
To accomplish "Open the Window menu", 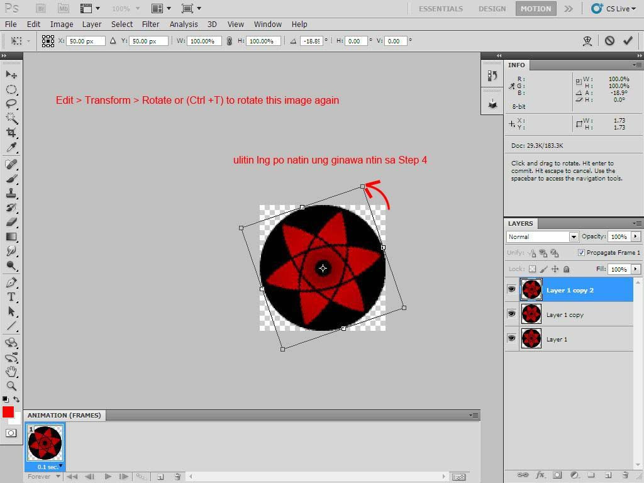I will (x=267, y=25).
